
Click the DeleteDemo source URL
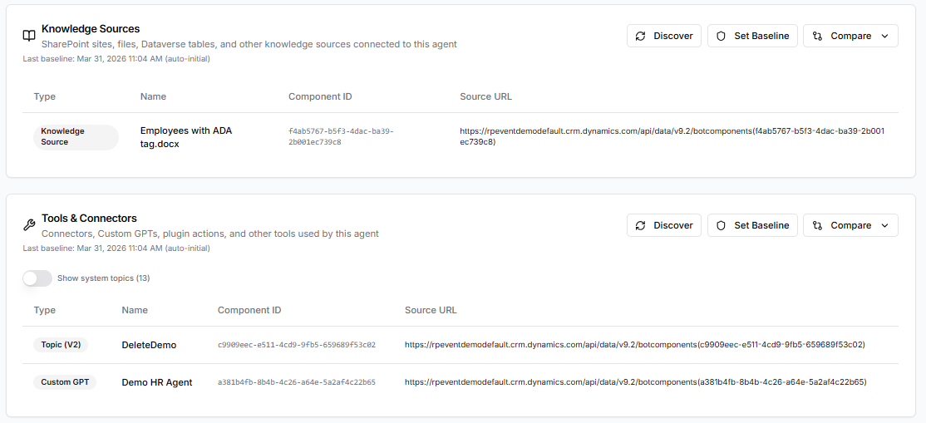pos(635,345)
